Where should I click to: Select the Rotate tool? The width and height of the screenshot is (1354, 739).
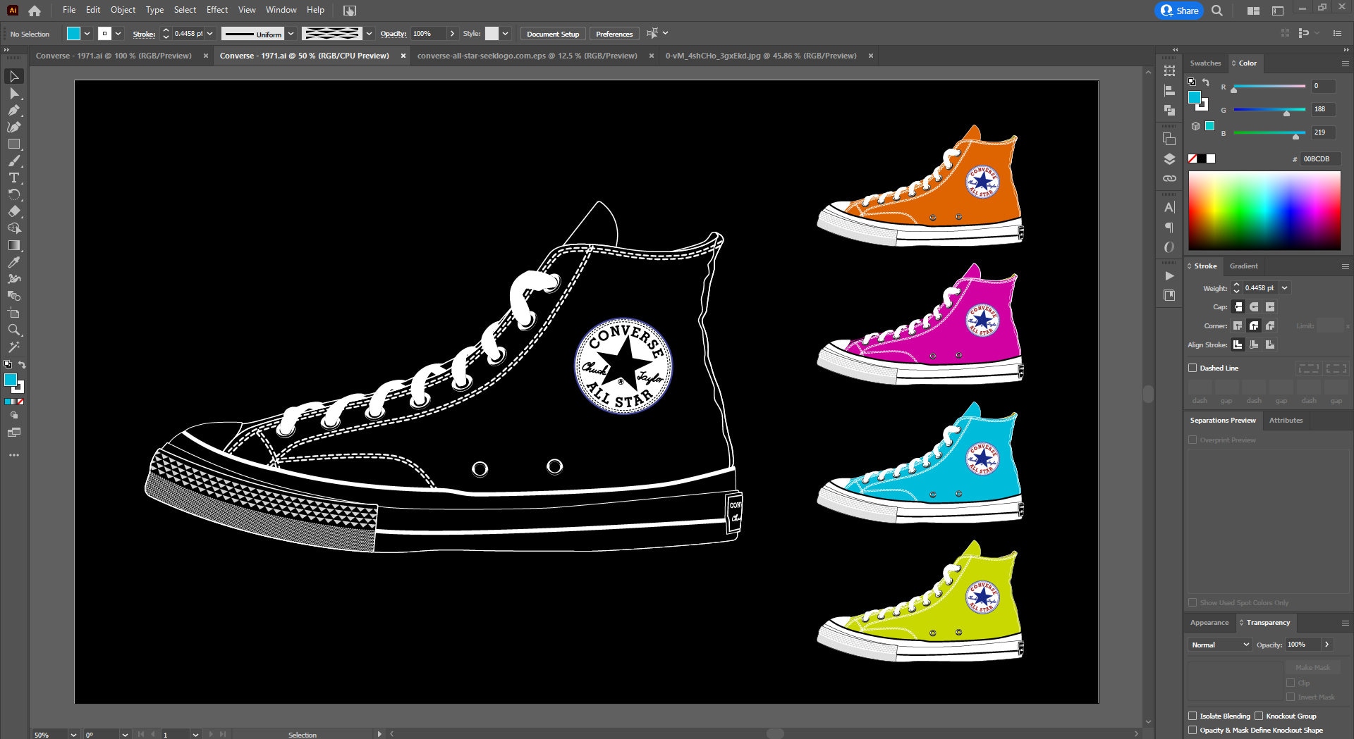14,194
